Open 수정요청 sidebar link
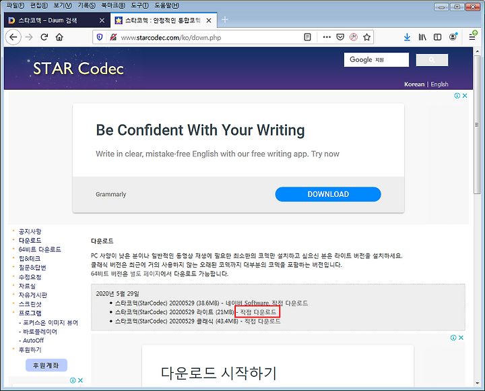 tap(30, 277)
